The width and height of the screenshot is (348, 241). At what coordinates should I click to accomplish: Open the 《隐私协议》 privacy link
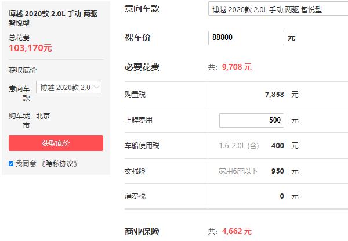[59, 164]
